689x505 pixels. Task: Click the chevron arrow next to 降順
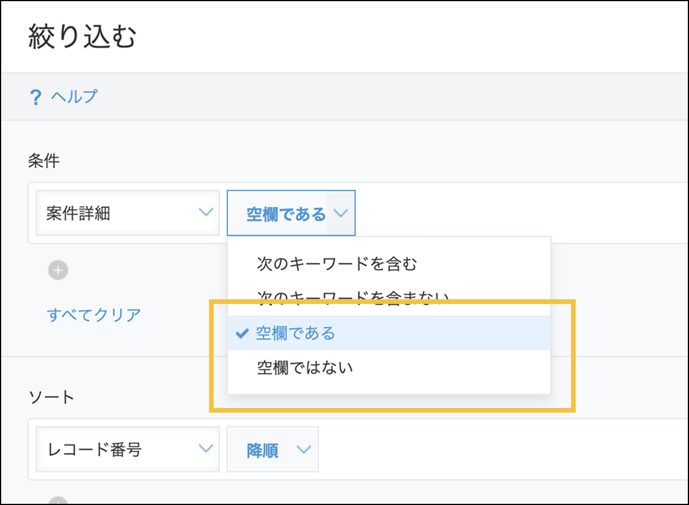pos(304,449)
